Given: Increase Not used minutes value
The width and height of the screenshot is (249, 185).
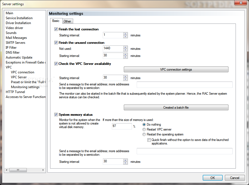Looking at the screenshot, I should (x=125, y=47).
